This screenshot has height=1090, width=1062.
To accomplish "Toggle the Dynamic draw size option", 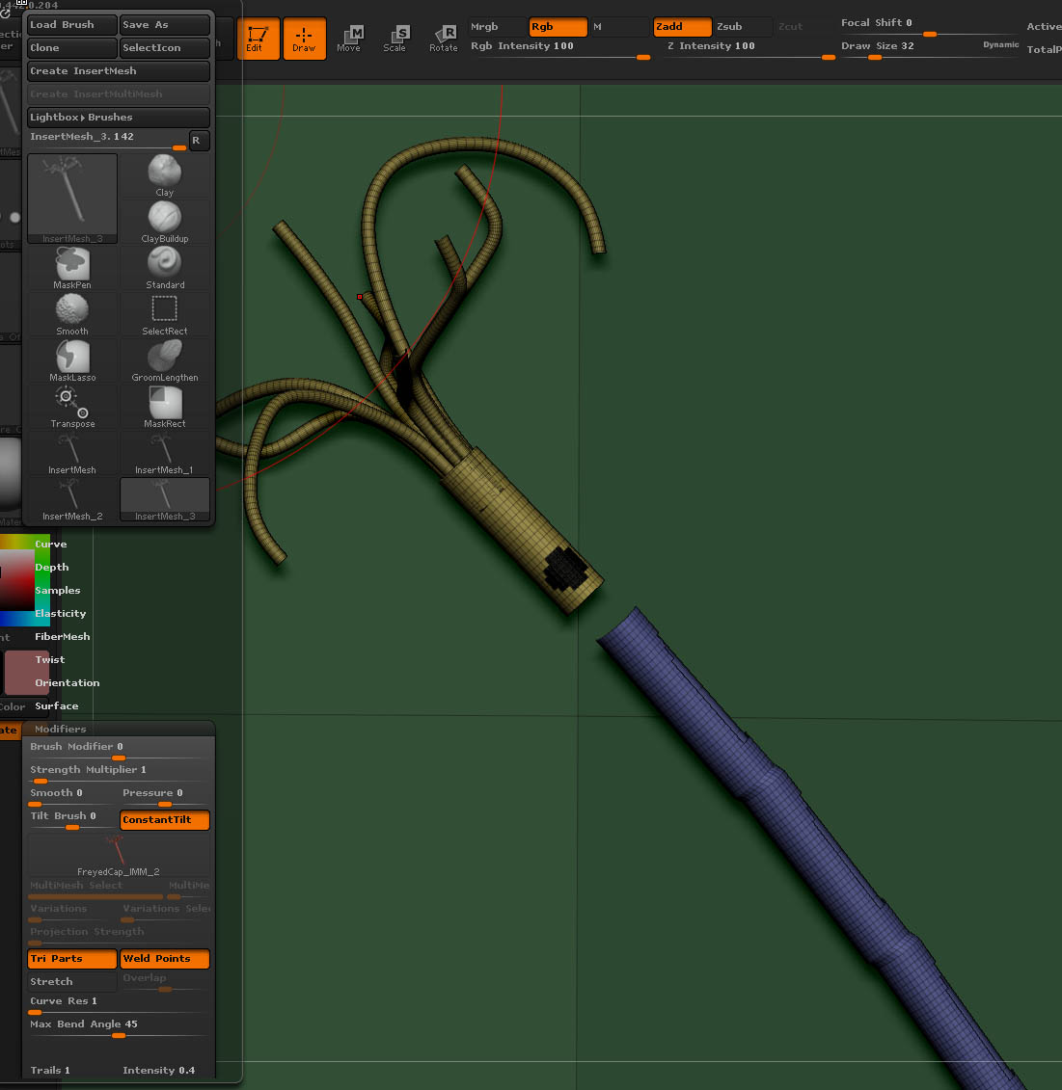I will pyautogui.click(x=1001, y=45).
